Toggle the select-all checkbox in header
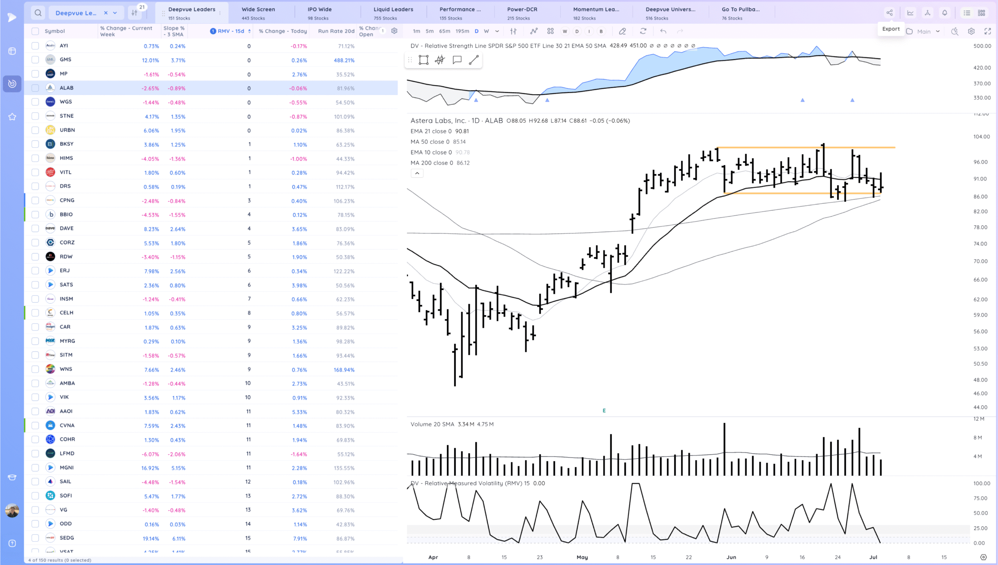The height and width of the screenshot is (565, 998). (35, 31)
